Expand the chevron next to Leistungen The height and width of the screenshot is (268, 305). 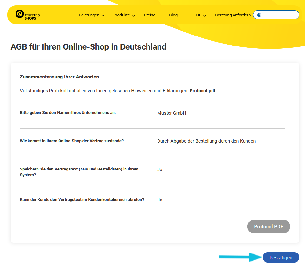click(x=103, y=15)
